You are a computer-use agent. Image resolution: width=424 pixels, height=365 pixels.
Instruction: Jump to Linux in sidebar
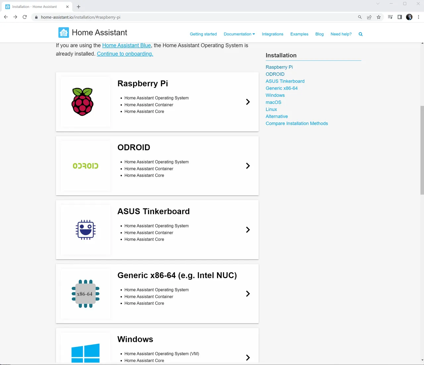point(271,109)
